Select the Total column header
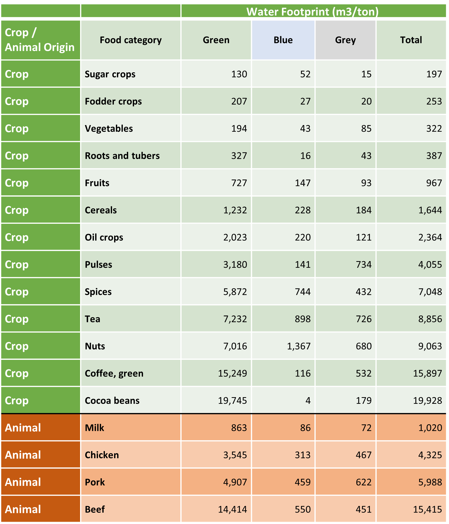Viewport: 449px width, 524px height. [411, 40]
